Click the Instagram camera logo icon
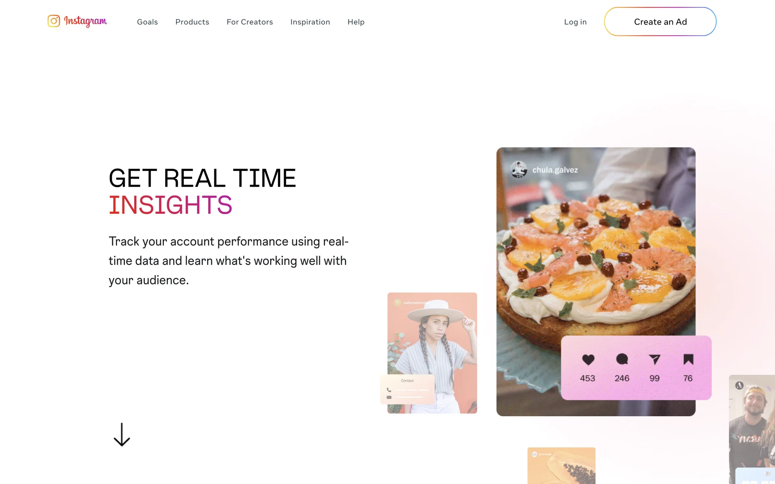 54,21
